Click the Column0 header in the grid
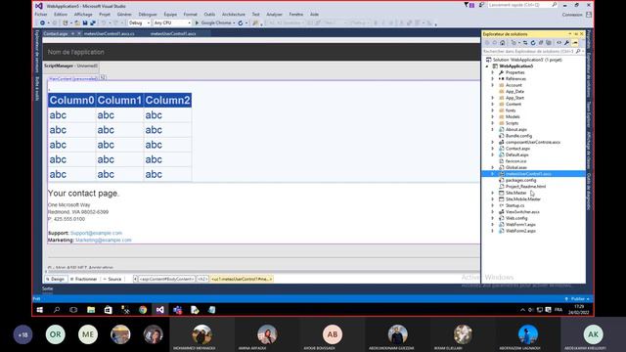 pyautogui.click(x=71, y=100)
